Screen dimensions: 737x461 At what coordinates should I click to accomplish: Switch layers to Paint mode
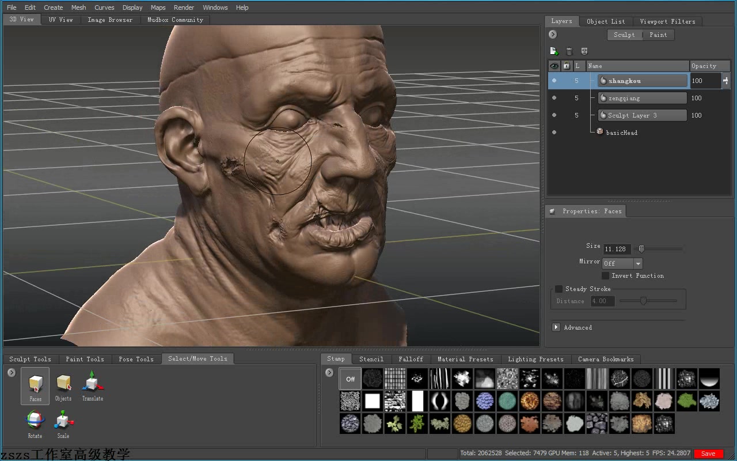pos(658,35)
